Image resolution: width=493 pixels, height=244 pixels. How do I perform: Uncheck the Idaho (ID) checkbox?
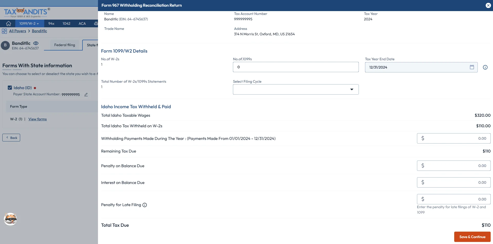[10, 88]
